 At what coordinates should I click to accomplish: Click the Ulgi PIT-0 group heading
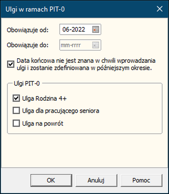[27, 84]
